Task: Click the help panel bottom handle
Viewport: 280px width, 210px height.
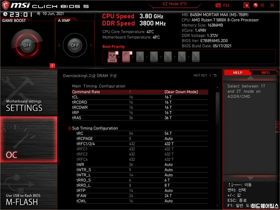Action: [250, 178]
